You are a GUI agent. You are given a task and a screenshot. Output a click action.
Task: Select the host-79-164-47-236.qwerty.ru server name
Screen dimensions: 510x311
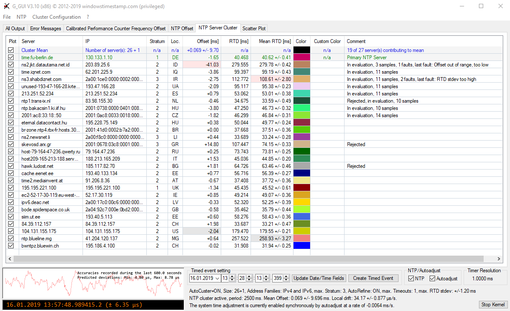(51, 152)
